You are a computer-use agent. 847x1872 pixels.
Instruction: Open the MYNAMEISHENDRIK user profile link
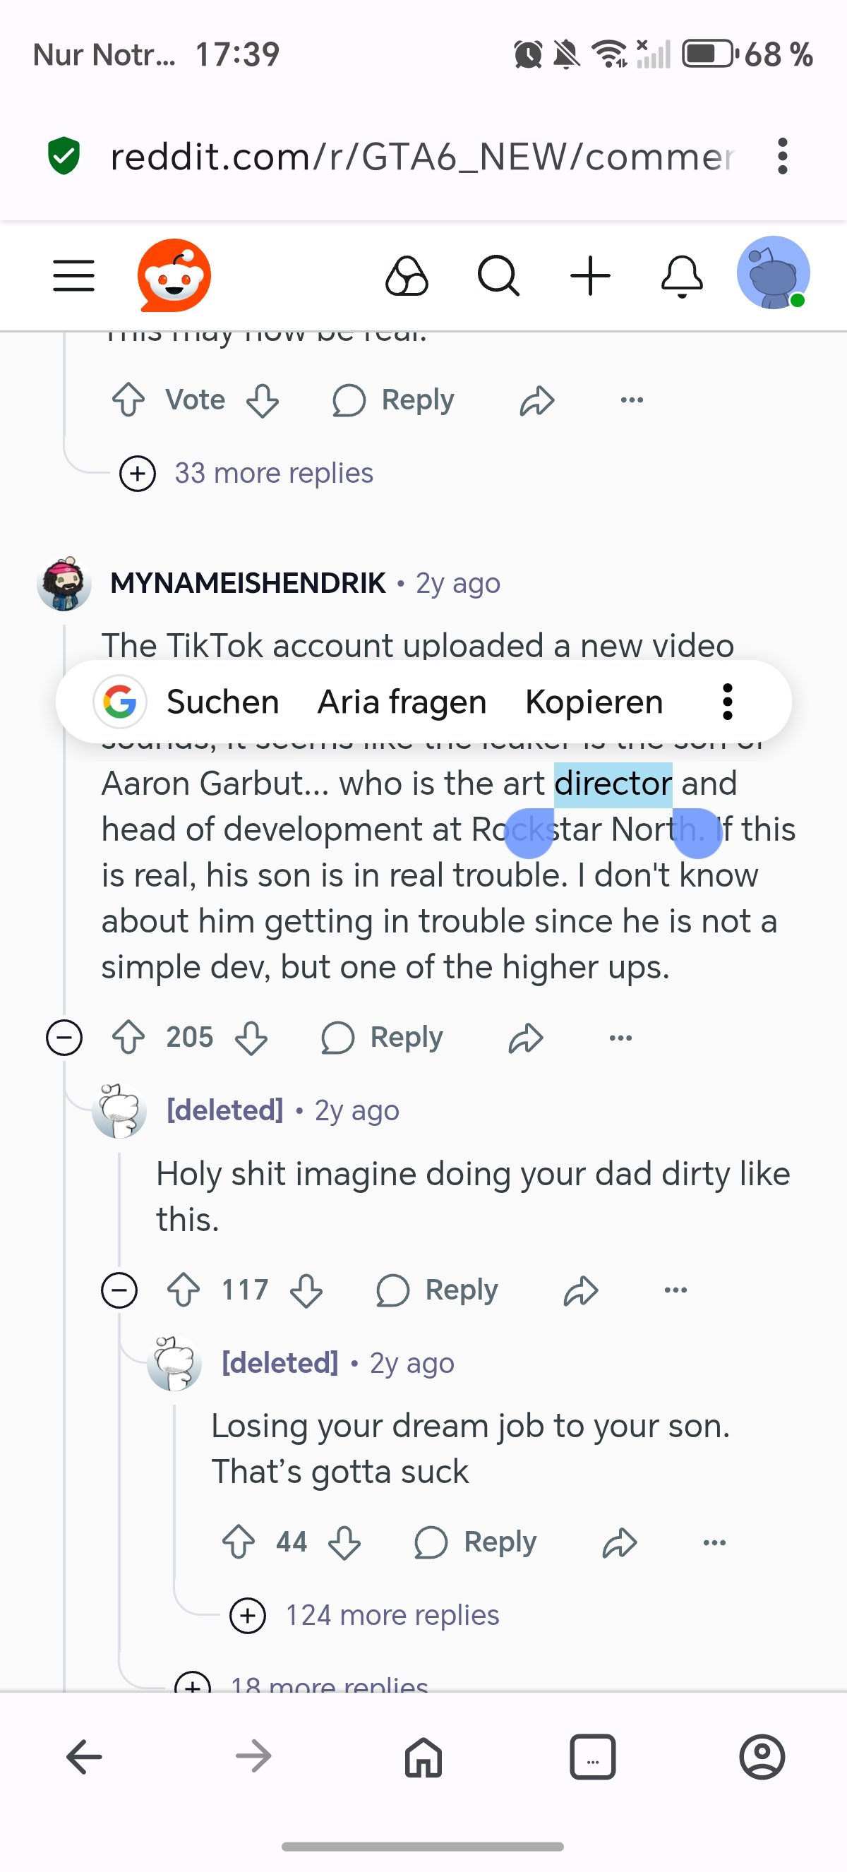248,583
